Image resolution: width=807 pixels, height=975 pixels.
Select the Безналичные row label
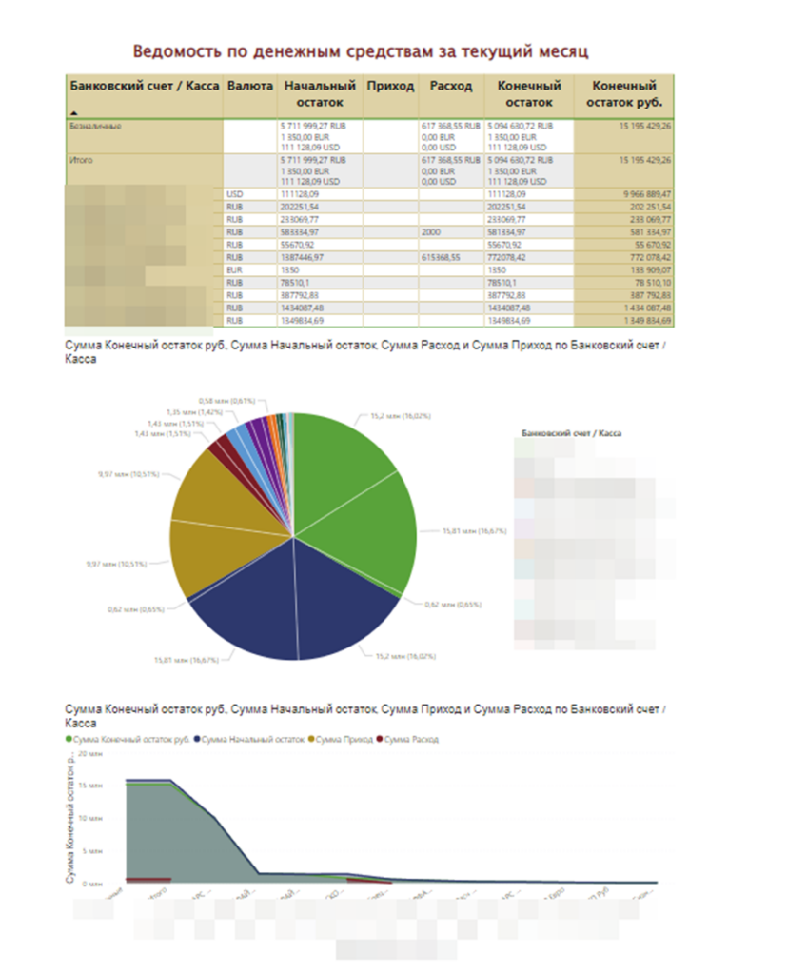[x=96, y=127]
